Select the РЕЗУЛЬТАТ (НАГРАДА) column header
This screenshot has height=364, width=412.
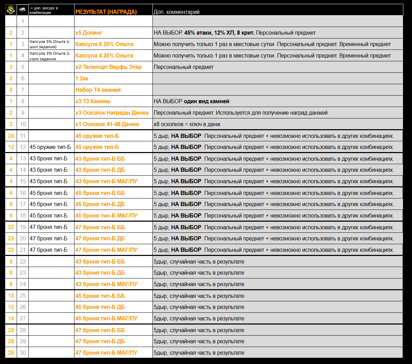click(x=106, y=12)
